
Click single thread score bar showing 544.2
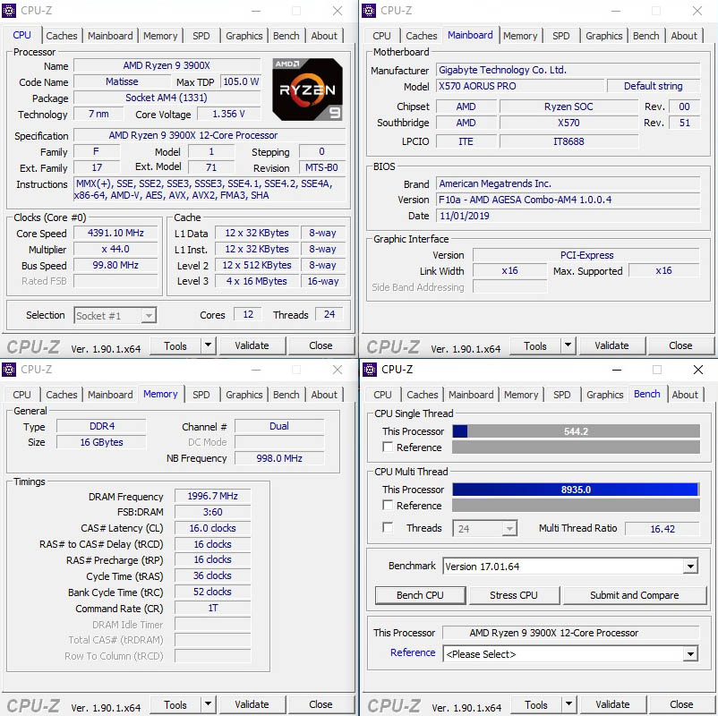click(x=576, y=431)
